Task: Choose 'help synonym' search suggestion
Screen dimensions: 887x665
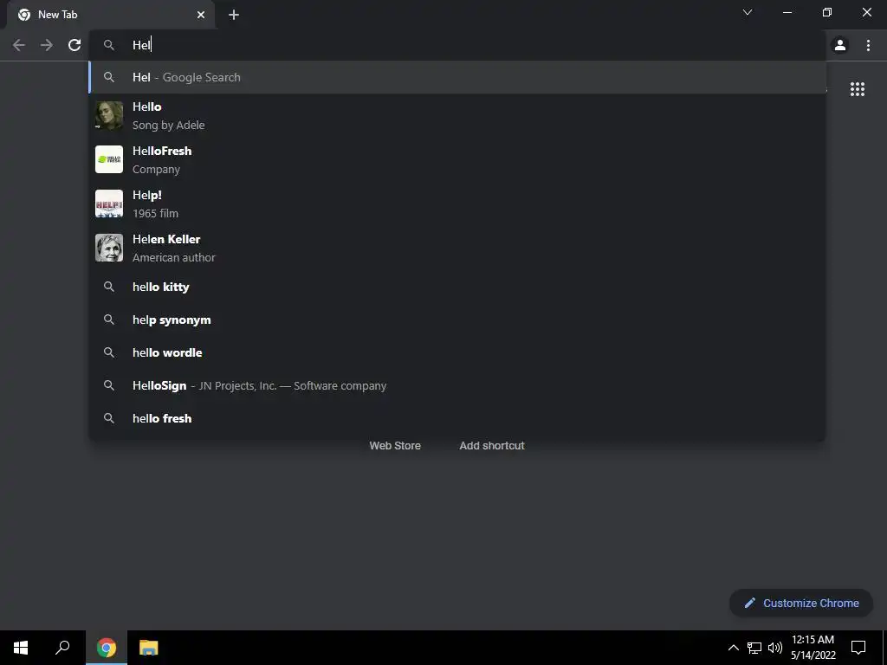Action: tap(457, 320)
